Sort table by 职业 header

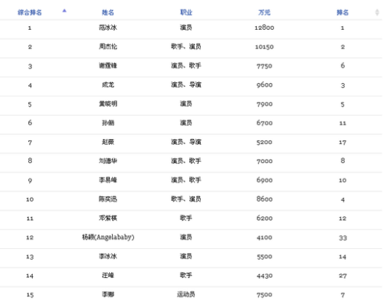click(186, 12)
